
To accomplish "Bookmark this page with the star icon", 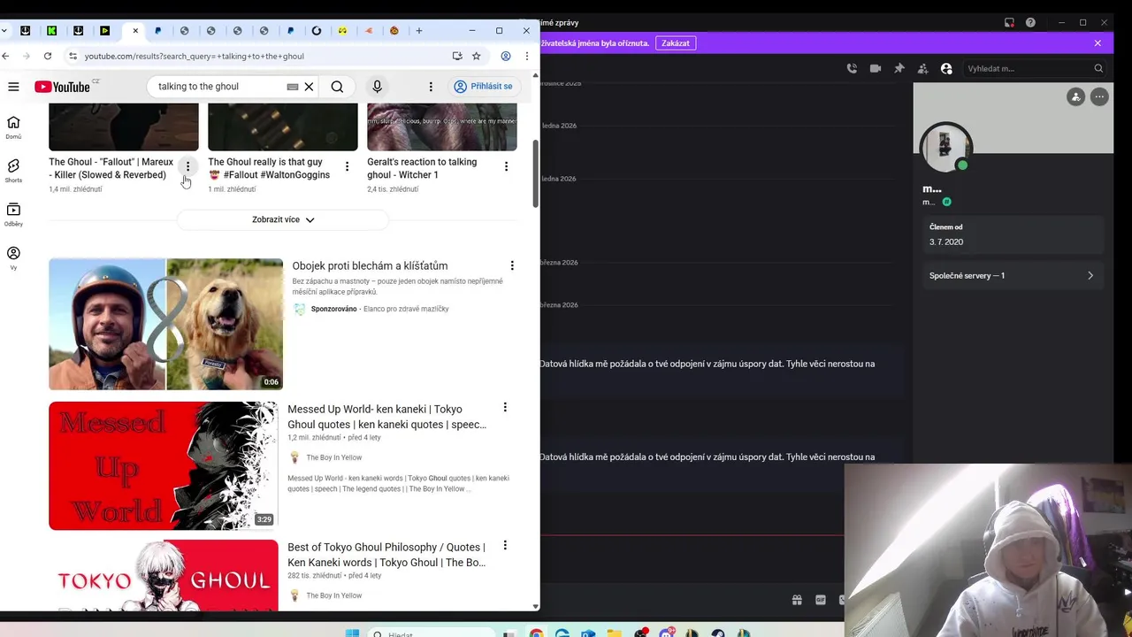I will [476, 56].
